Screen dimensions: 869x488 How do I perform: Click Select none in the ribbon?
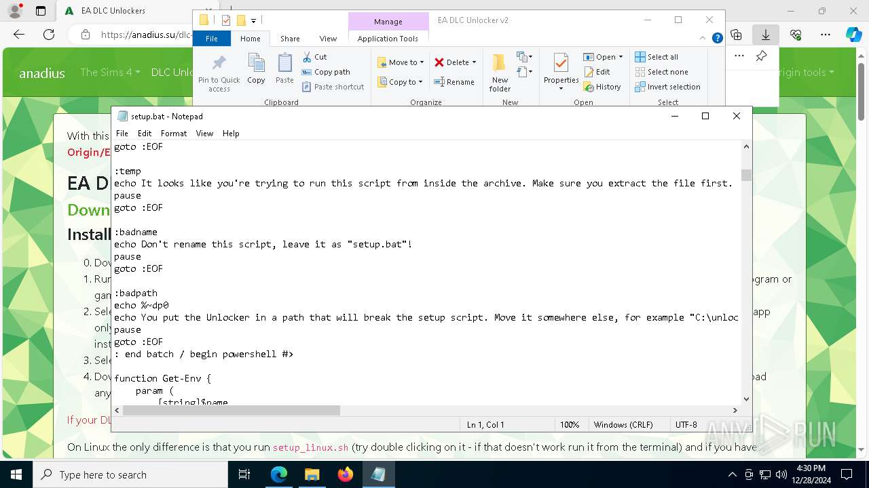click(661, 72)
